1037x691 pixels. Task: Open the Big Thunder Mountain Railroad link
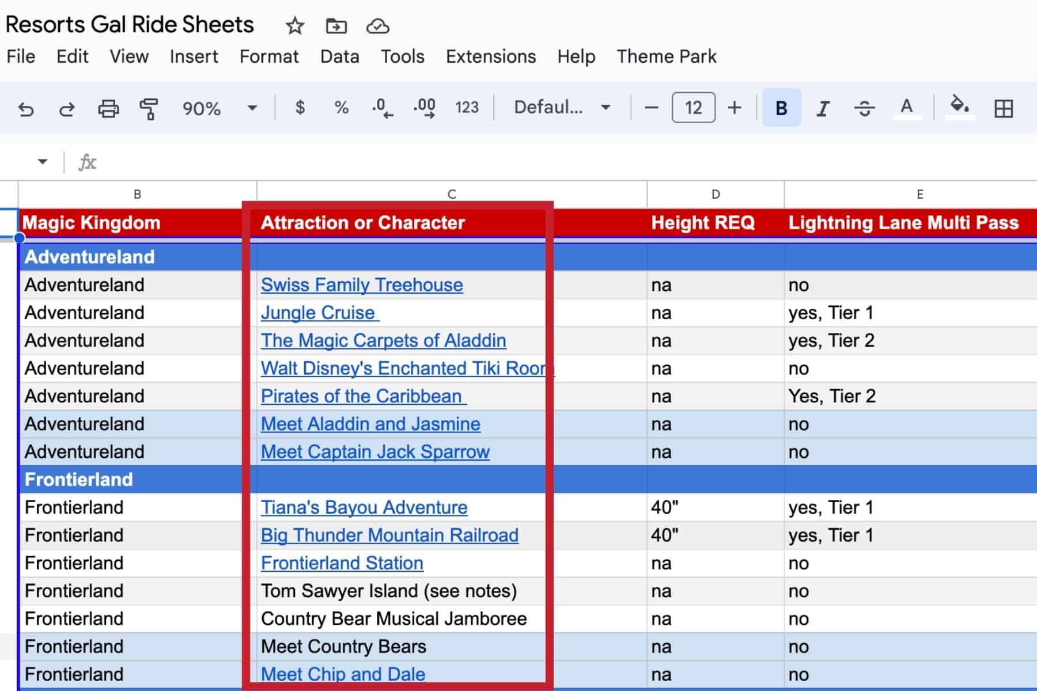point(389,536)
